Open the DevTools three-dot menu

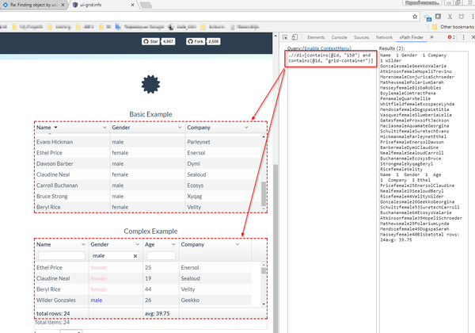coord(463,37)
